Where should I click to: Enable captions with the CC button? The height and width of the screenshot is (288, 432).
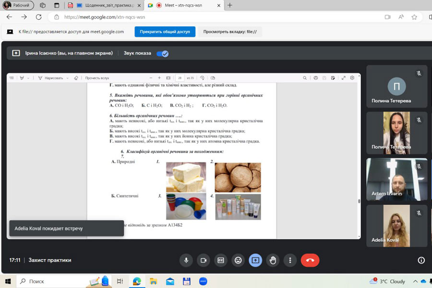tap(221, 260)
